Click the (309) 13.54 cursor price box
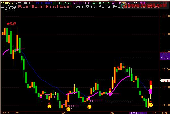The image size is (170, 114). click(165, 56)
